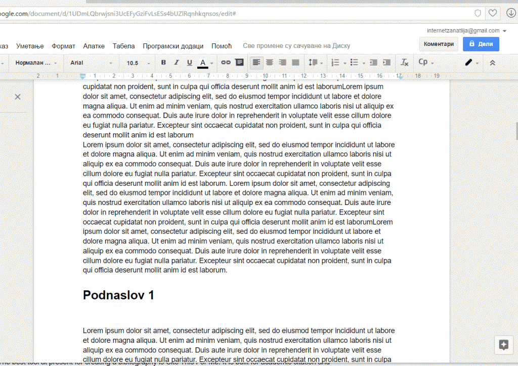Image resolution: width=518 pixels, height=366 pixels.
Task: Toggle underline formatting
Action: (x=189, y=62)
